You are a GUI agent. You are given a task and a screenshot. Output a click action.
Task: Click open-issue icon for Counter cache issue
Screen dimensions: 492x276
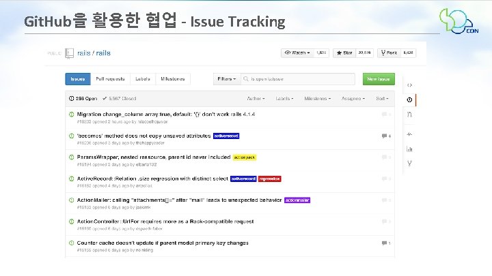click(x=72, y=243)
